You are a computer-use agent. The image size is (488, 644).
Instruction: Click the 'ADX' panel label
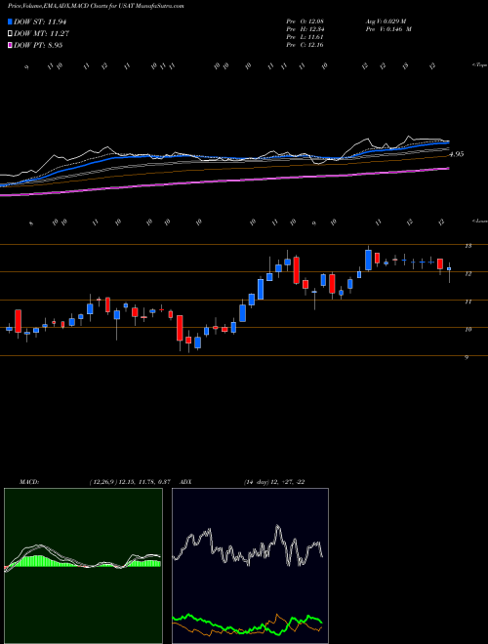click(186, 482)
